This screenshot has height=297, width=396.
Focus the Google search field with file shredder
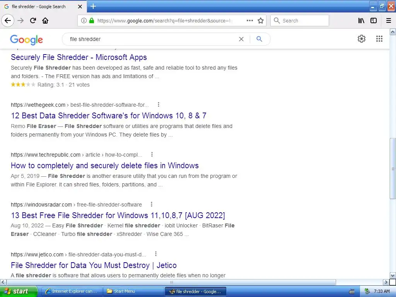coord(152,39)
